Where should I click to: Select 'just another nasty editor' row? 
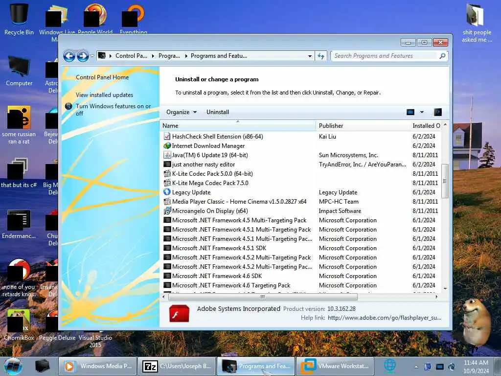click(x=300, y=164)
